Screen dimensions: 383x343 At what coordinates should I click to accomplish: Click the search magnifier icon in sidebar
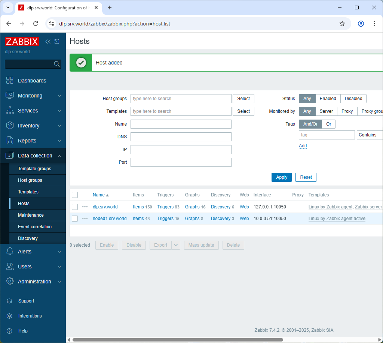[x=57, y=64]
